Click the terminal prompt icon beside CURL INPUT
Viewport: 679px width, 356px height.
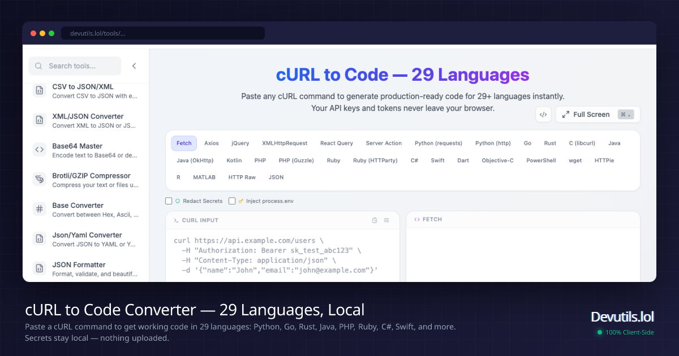177,220
